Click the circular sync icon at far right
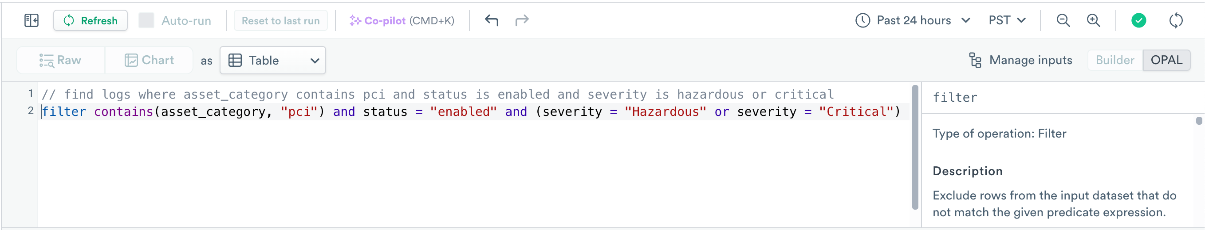The image size is (1205, 230). click(x=1176, y=20)
